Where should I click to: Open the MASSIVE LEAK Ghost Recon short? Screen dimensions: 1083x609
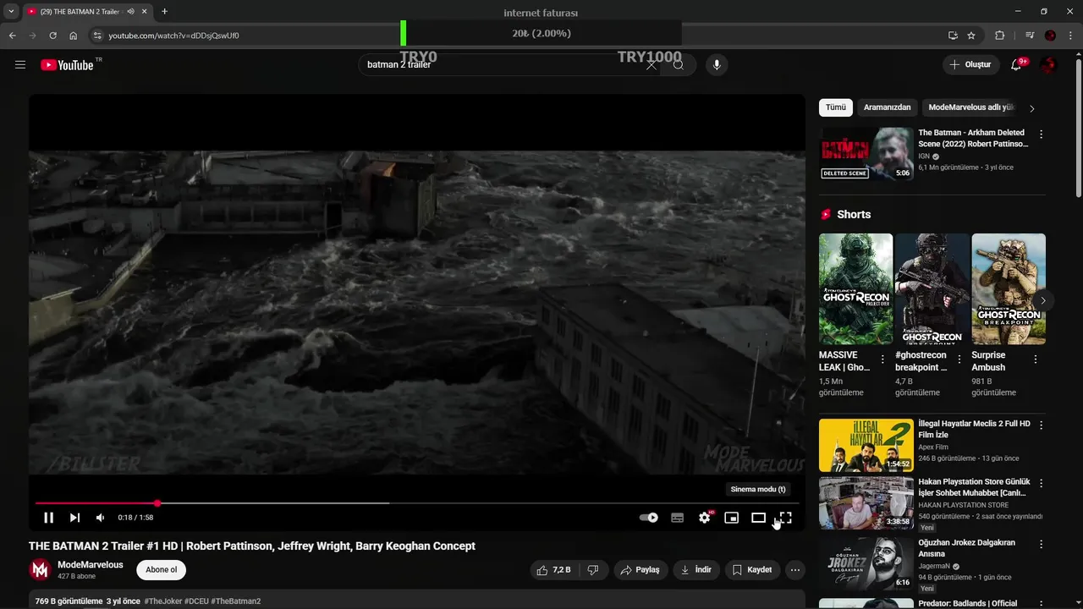click(855, 289)
